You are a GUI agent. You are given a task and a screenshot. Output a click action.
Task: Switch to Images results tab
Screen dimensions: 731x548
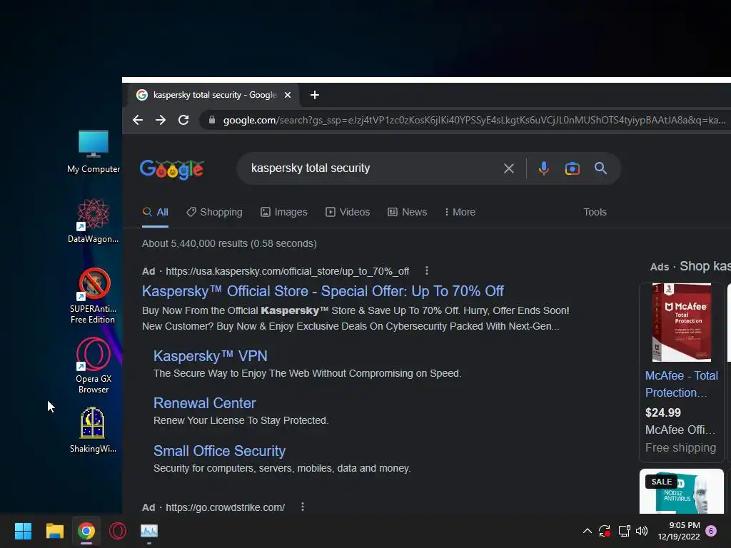[x=284, y=212]
